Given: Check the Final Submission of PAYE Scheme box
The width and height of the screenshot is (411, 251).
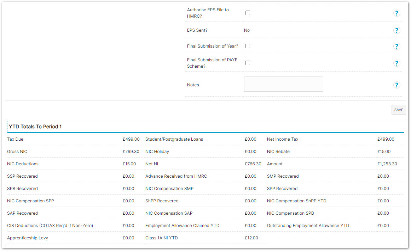Looking at the screenshot, I should [248, 63].
